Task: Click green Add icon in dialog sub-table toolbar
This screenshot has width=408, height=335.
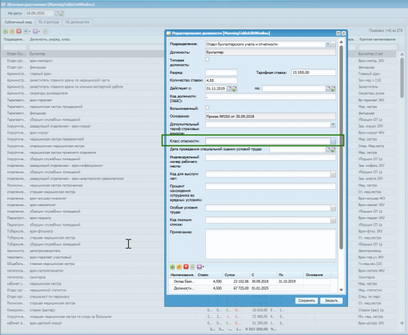Action: [x=172, y=266]
